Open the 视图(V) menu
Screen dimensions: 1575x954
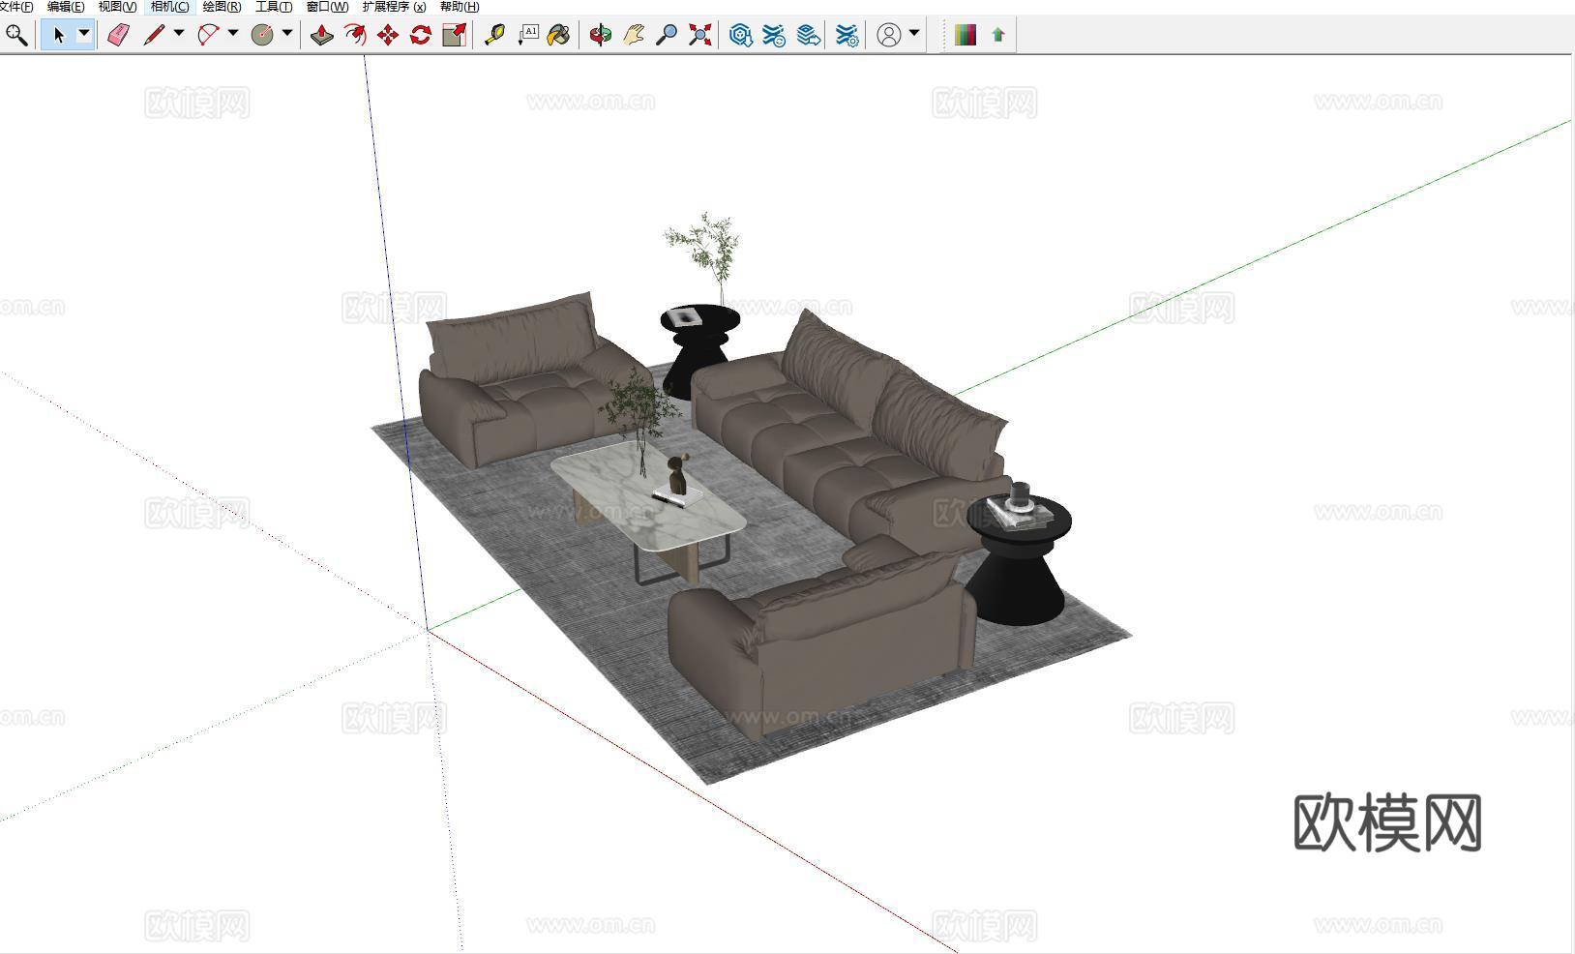[x=117, y=7]
